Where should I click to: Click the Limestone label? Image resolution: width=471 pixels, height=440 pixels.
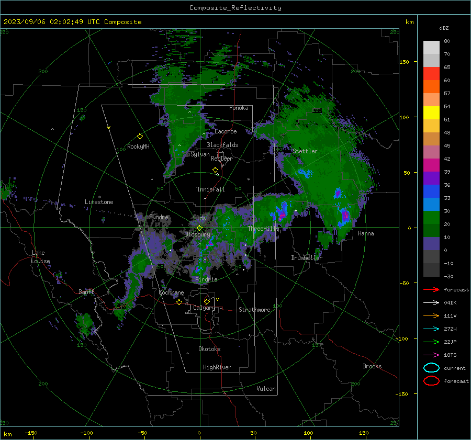99,202
